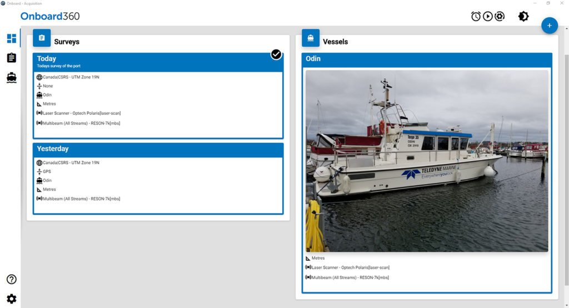569x308 pixels.
Task: Click the gear with arrows sync icon
Action: [x=500, y=17]
